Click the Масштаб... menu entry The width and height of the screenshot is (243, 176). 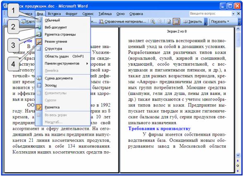tap(63, 122)
